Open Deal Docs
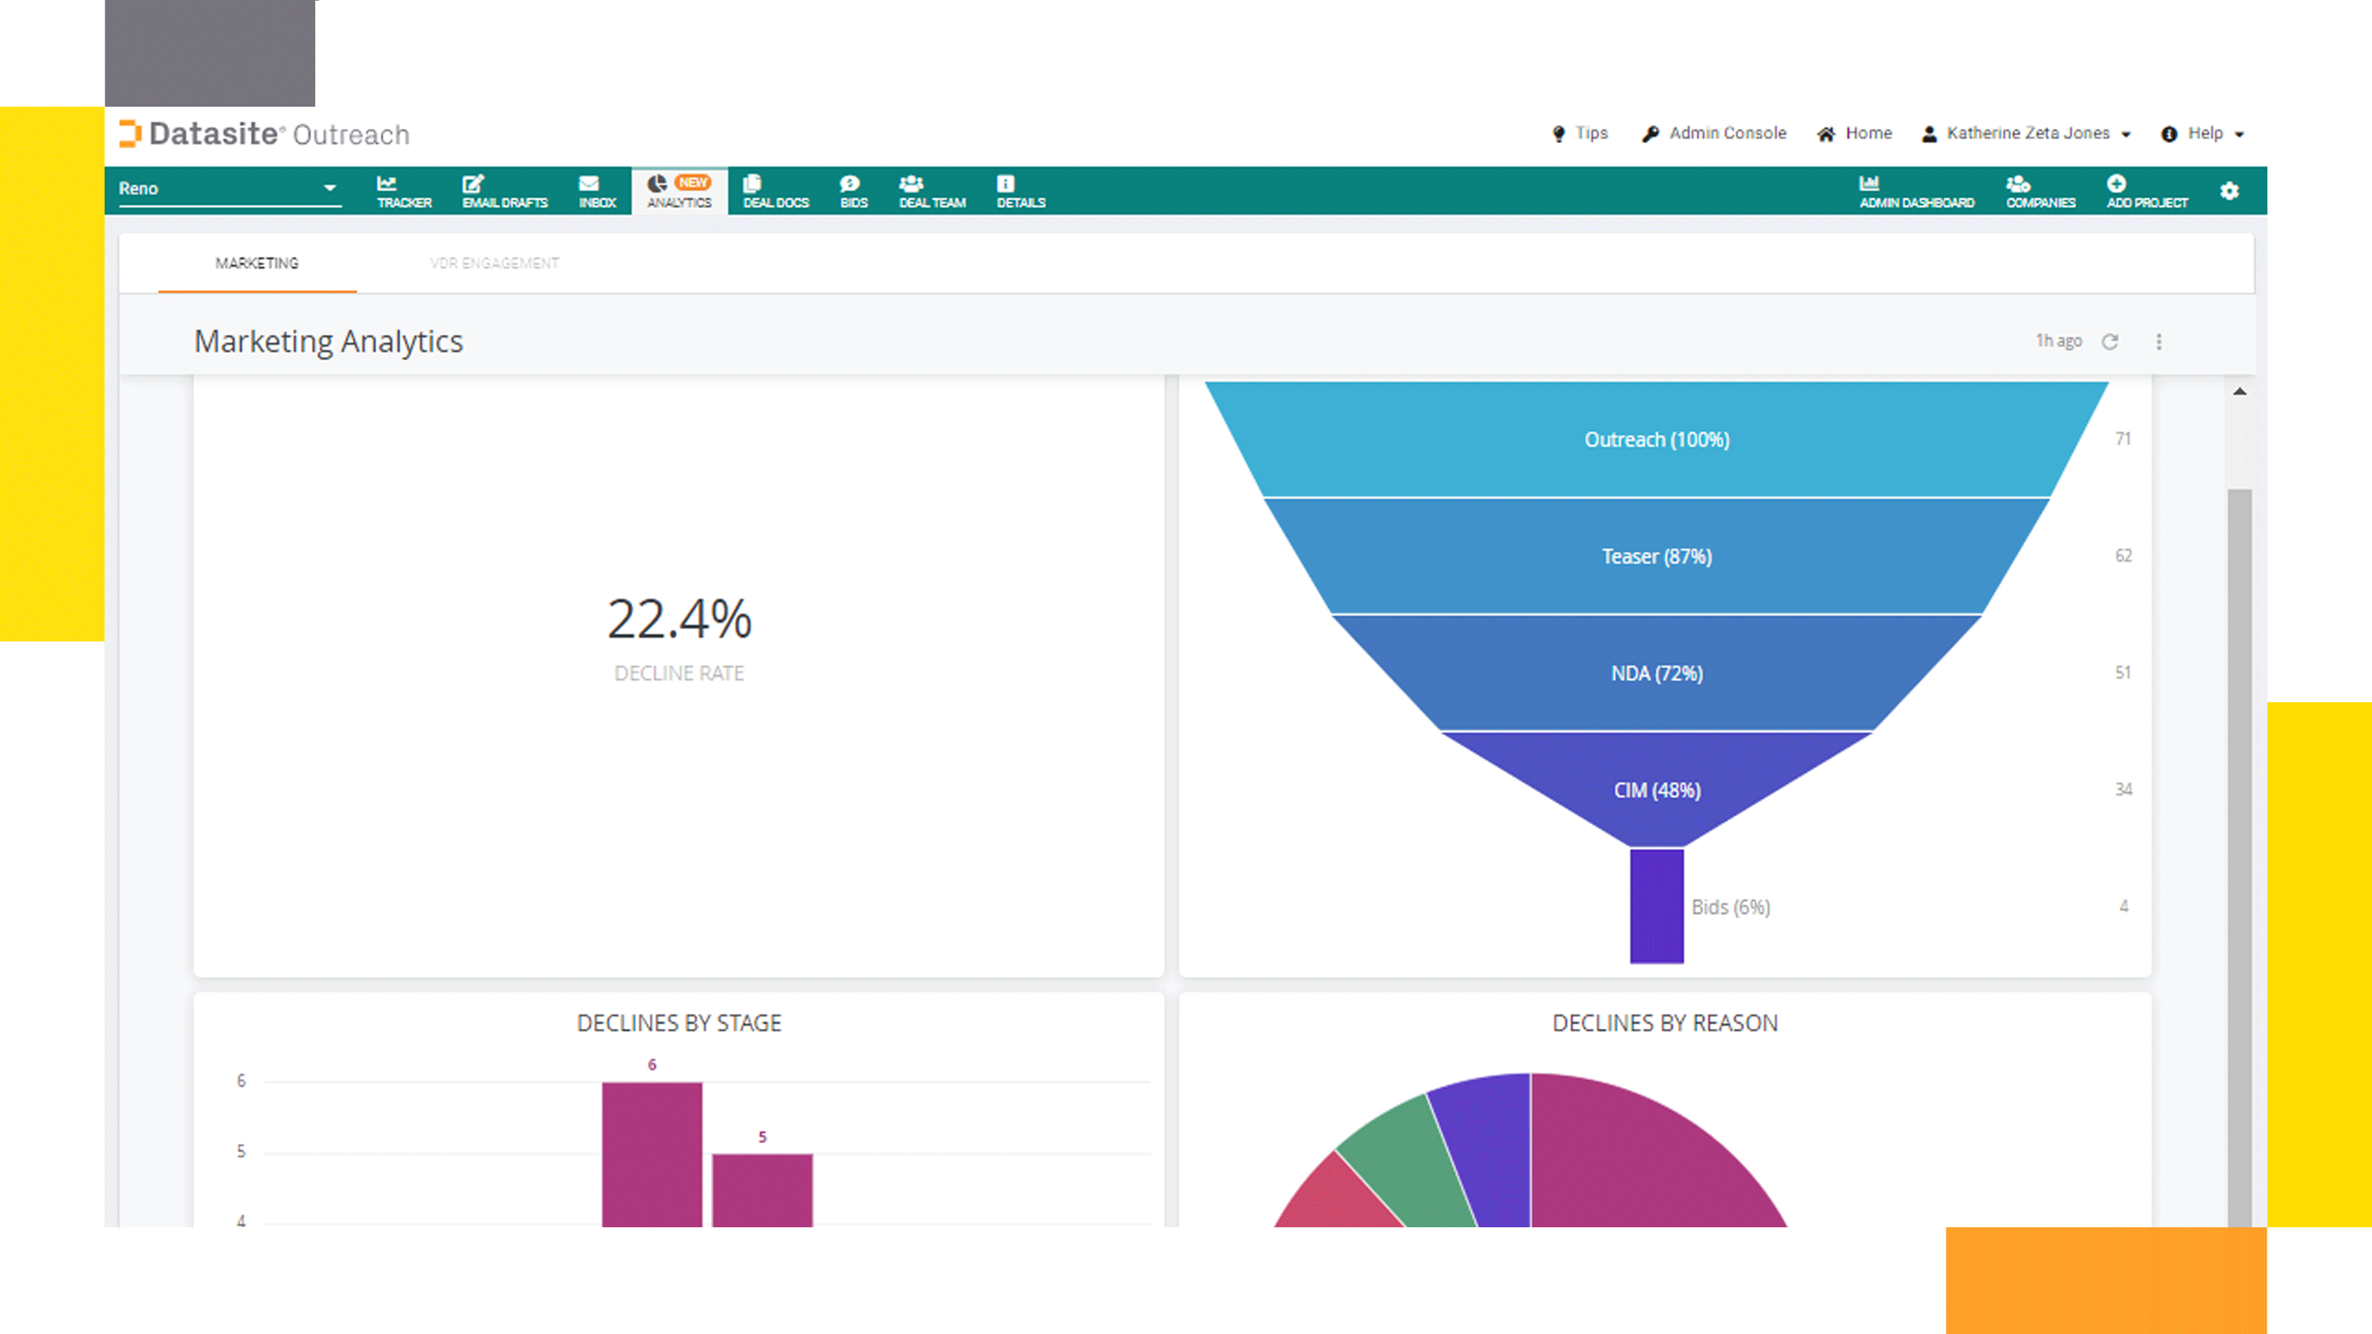 775,191
